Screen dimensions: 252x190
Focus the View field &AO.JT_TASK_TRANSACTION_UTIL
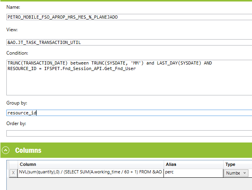click(129, 42)
